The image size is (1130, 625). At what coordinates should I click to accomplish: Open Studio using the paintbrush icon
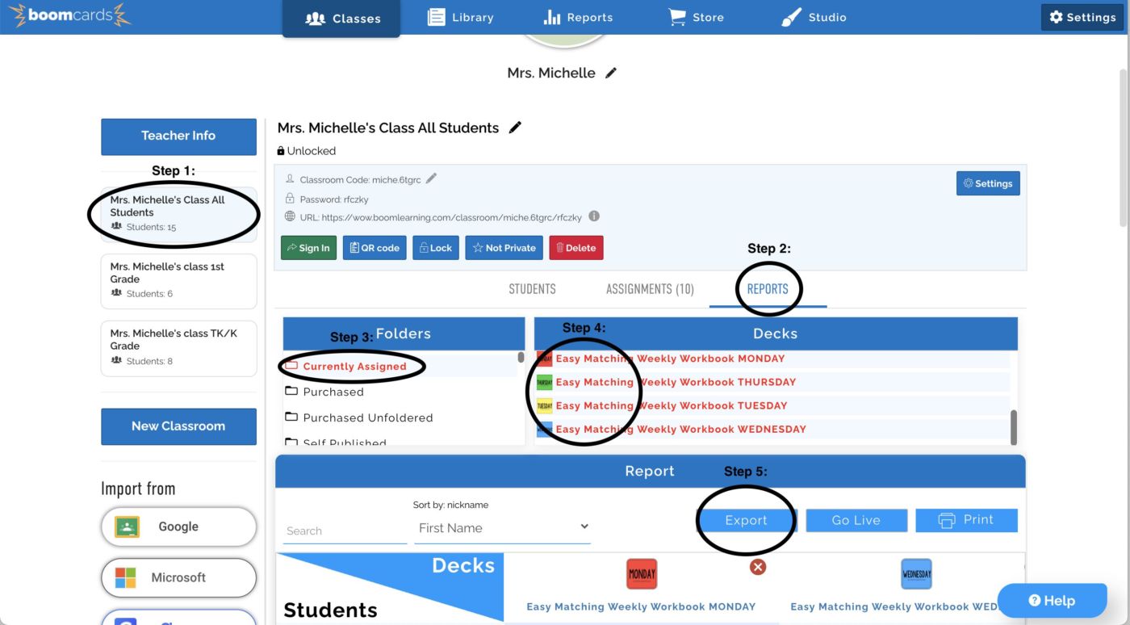[x=814, y=16]
